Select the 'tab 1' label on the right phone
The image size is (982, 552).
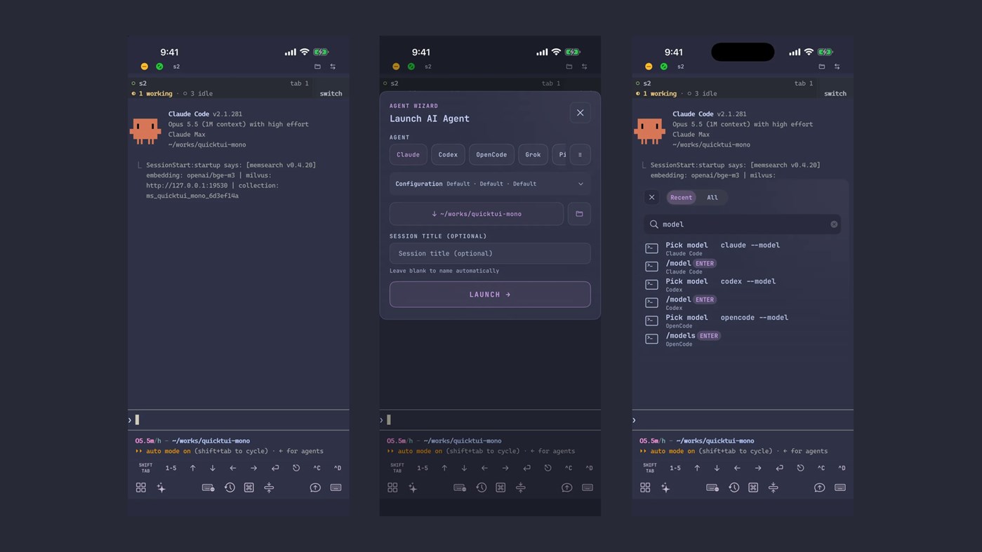click(804, 83)
